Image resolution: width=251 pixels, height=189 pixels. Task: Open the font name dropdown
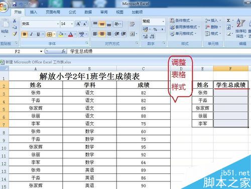point(58,24)
